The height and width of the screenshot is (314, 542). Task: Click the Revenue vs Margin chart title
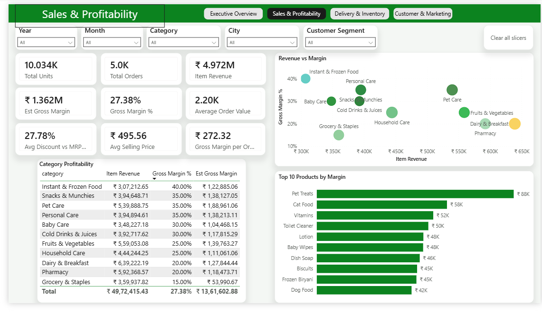click(302, 58)
